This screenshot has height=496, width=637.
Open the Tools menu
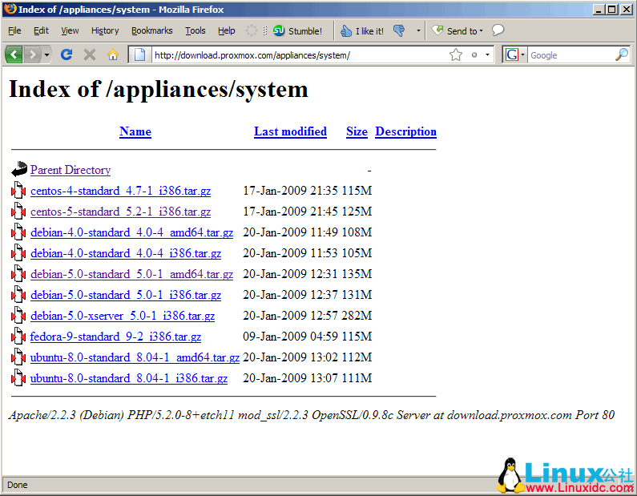pos(195,30)
